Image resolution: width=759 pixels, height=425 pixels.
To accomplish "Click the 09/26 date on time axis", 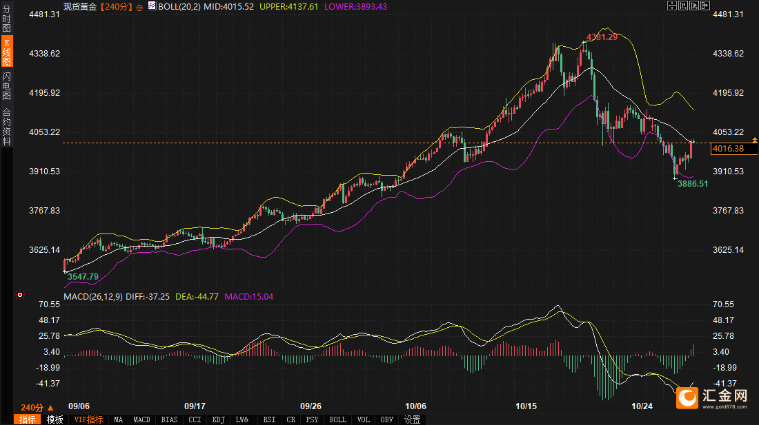I will (x=310, y=406).
